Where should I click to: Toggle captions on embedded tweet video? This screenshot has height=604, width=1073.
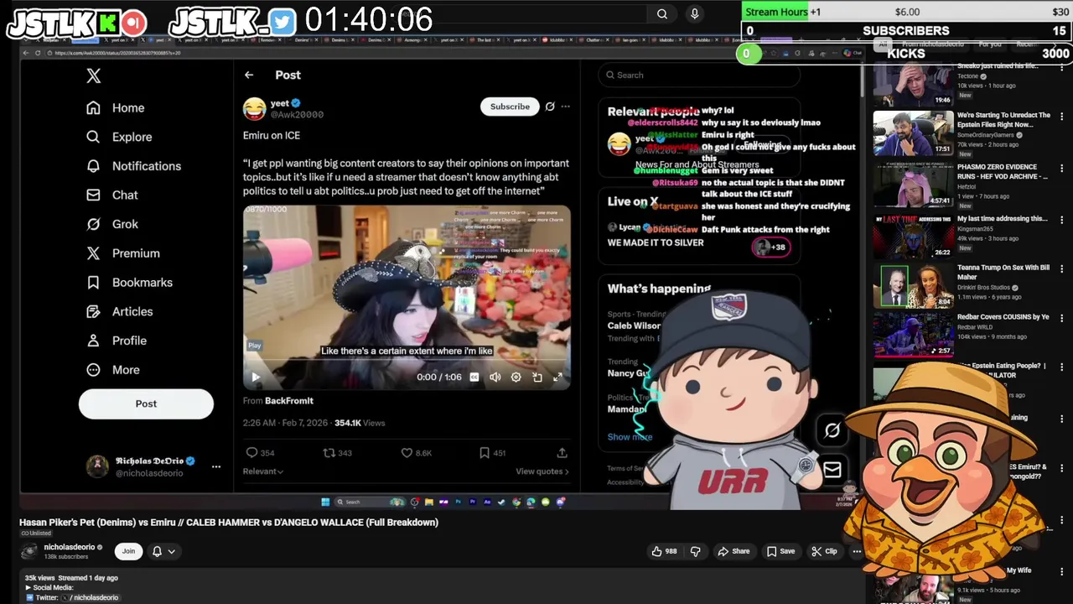tap(474, 377)
